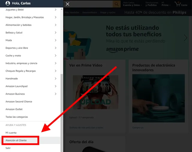Viewport: 192px width, 152px height.
Task: Expand Amazon Launchpad chevron
Action: pyautogui.click(x=55, y=86)
